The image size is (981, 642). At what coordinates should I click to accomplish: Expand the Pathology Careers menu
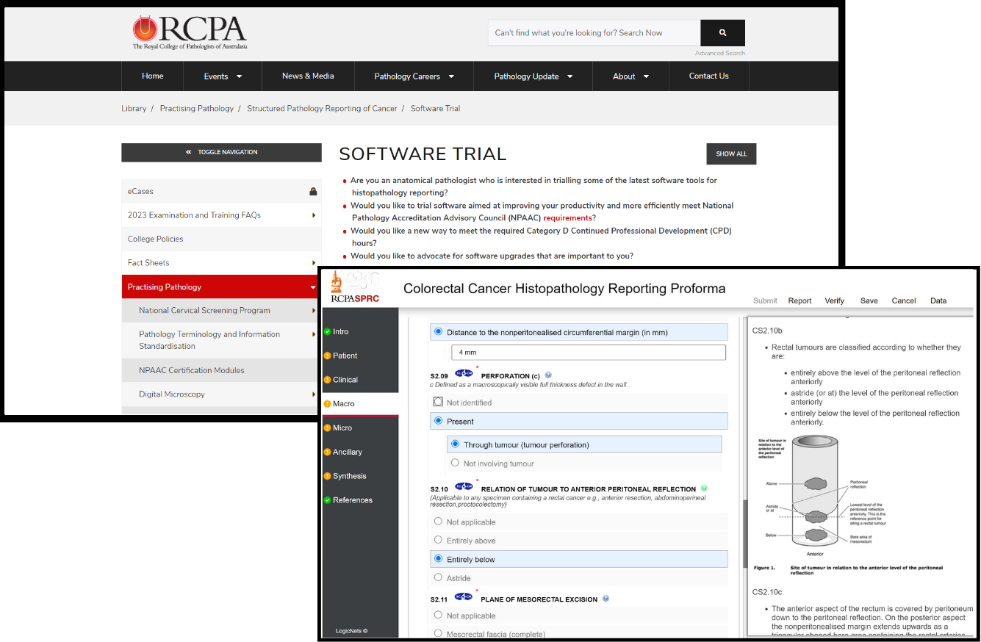[414, 76]
